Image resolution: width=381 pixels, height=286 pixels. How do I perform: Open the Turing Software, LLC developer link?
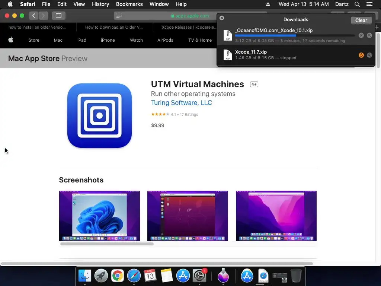point(182,103)
